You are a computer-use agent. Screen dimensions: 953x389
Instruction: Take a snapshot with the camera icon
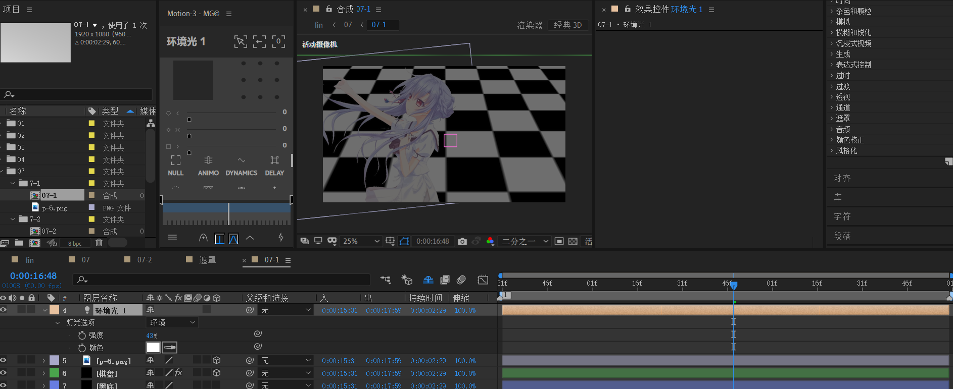[462, 241]
